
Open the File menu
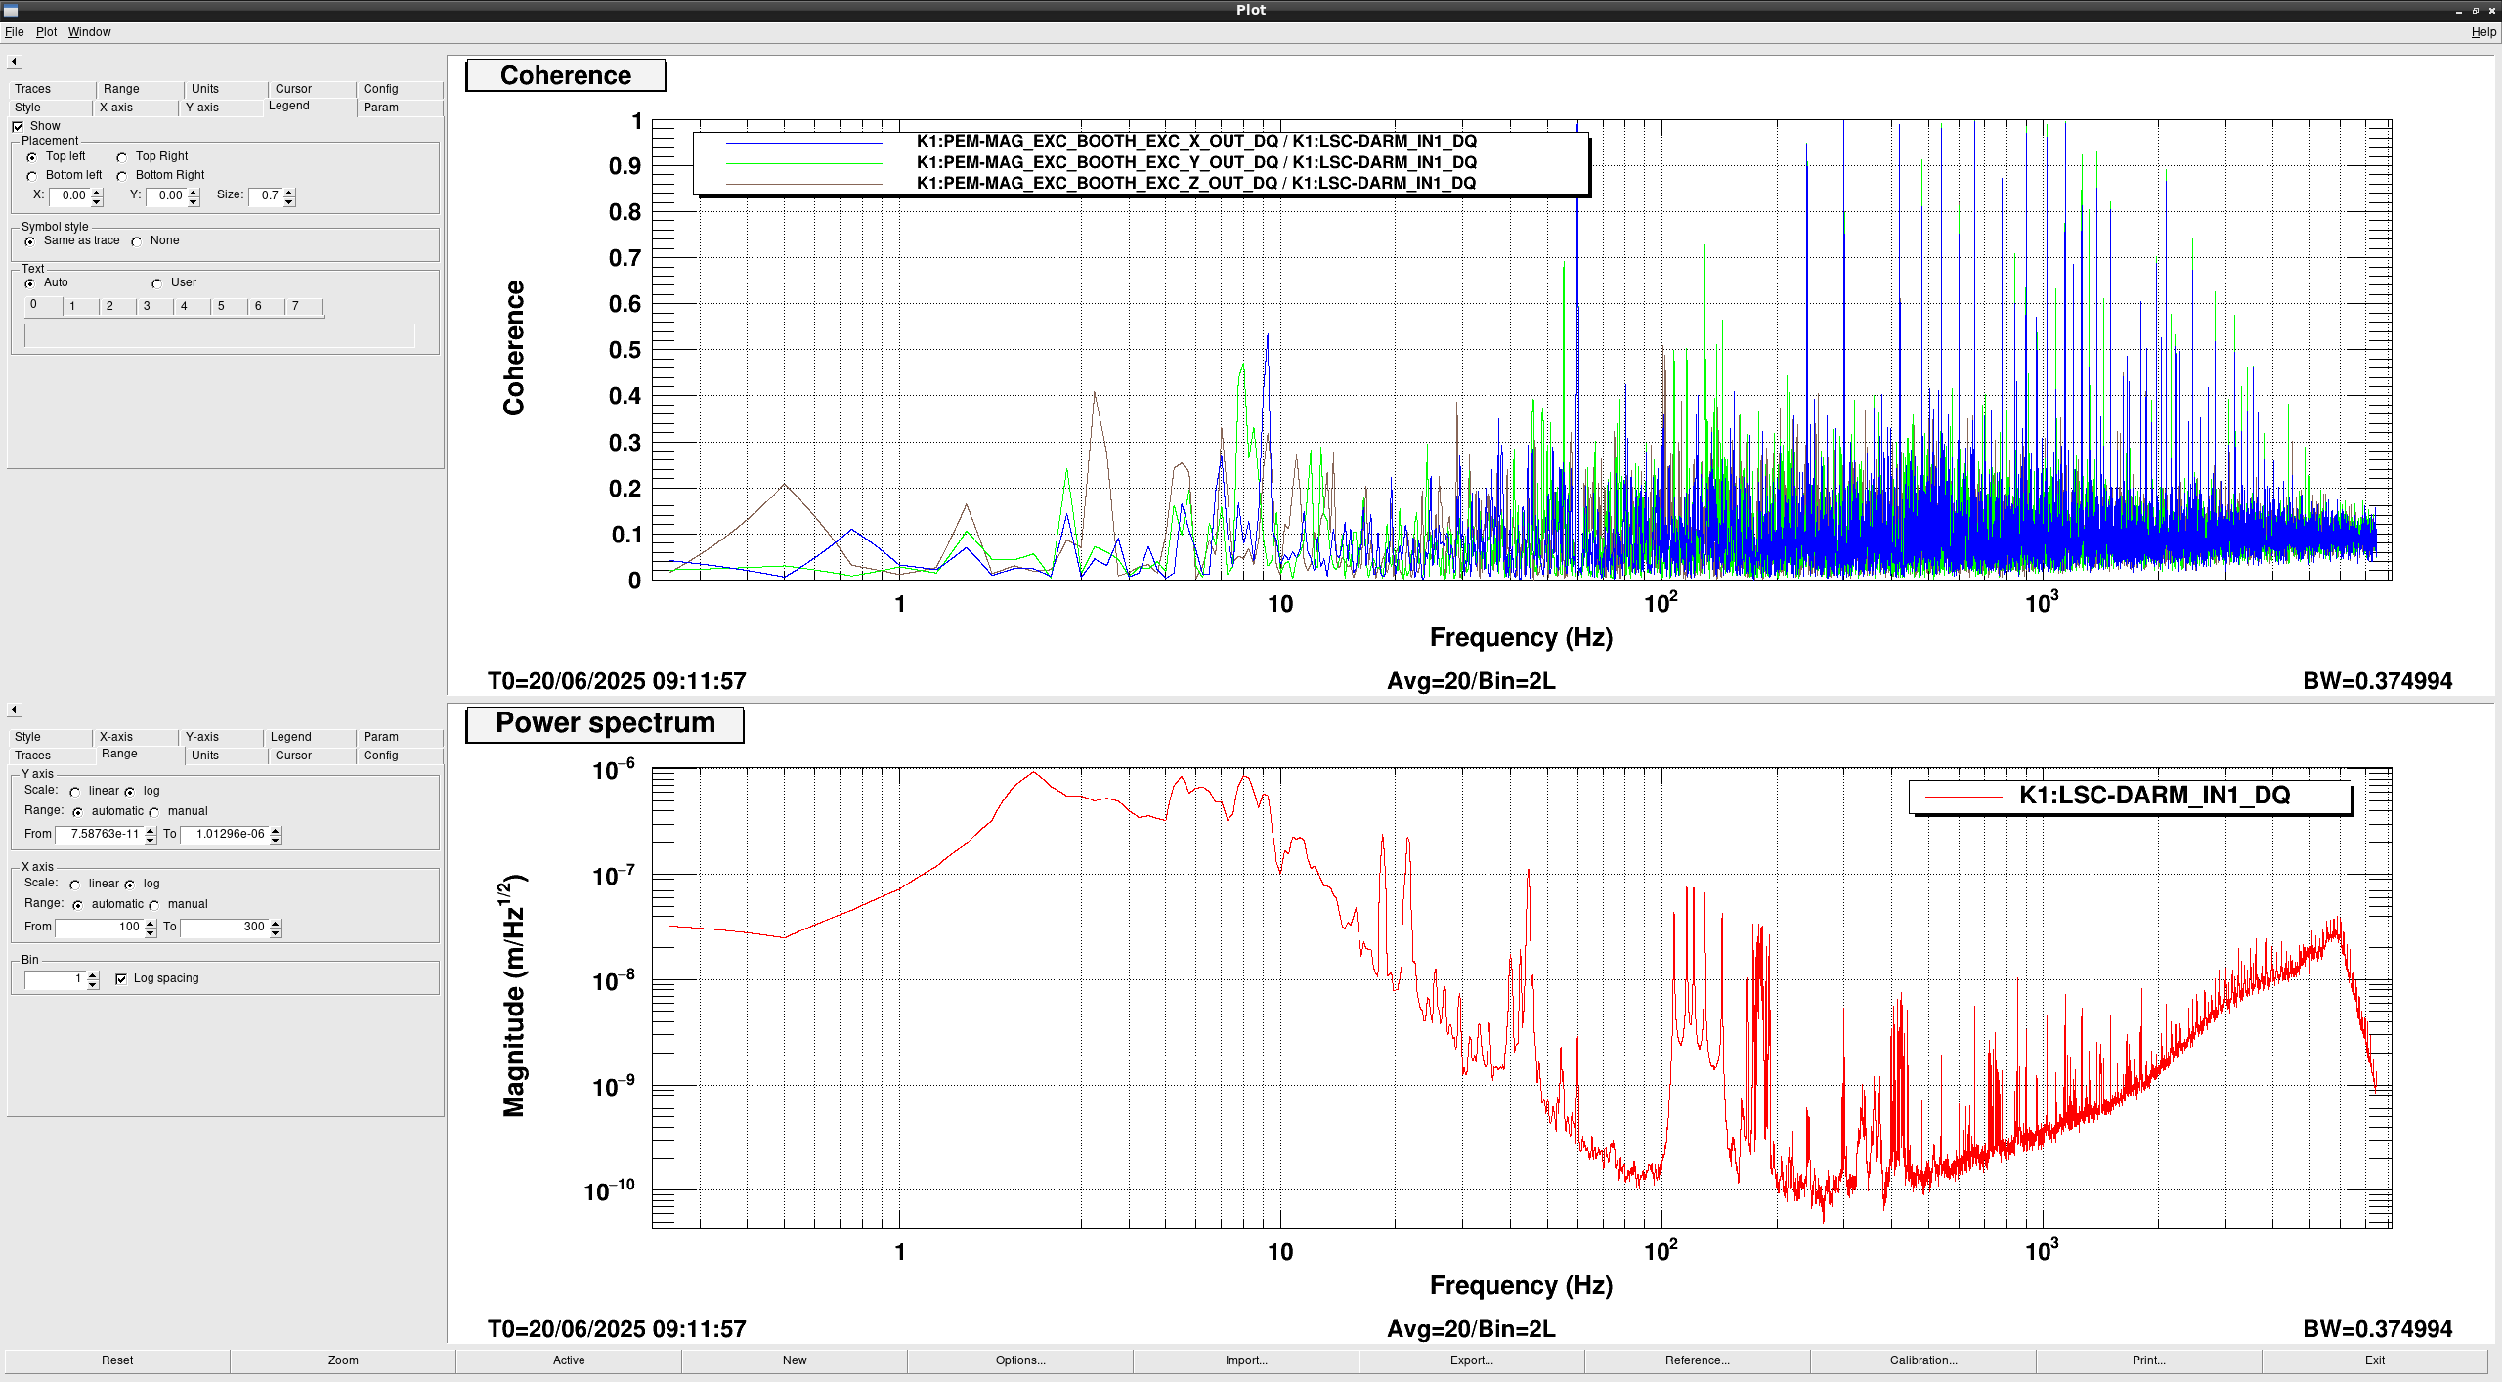point(14,32)
